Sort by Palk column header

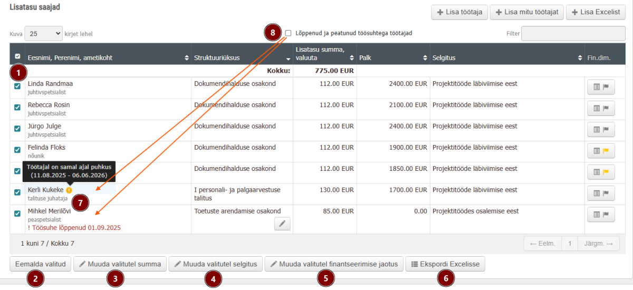click(x=392, y=57)
